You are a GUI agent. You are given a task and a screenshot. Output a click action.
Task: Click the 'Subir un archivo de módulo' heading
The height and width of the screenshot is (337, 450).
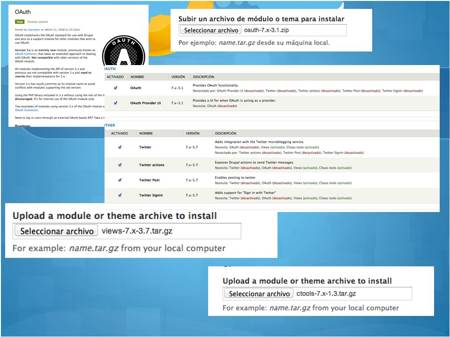pos(261,19)
